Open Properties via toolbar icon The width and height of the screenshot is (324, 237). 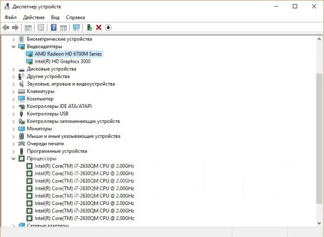point(40,27)
